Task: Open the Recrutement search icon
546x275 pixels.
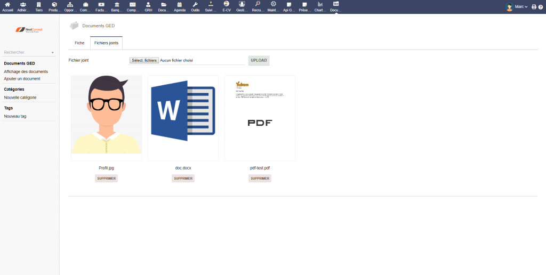Action: (x=258, y=4)
